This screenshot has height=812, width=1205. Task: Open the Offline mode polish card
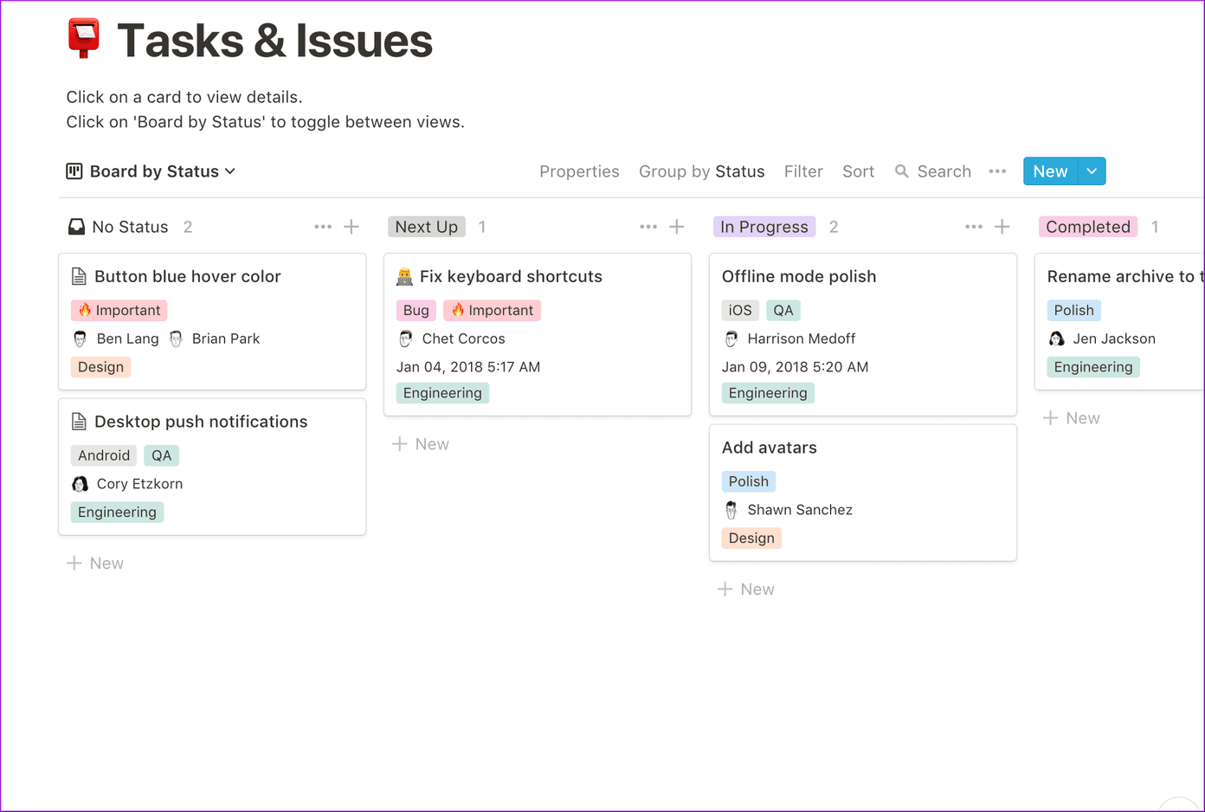[x=863, y=334]
